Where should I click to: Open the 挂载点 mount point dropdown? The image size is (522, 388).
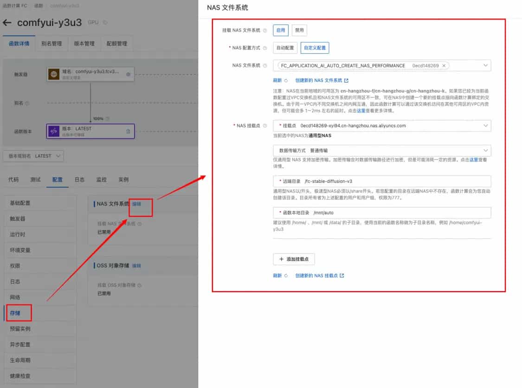[x=485, y=125]
